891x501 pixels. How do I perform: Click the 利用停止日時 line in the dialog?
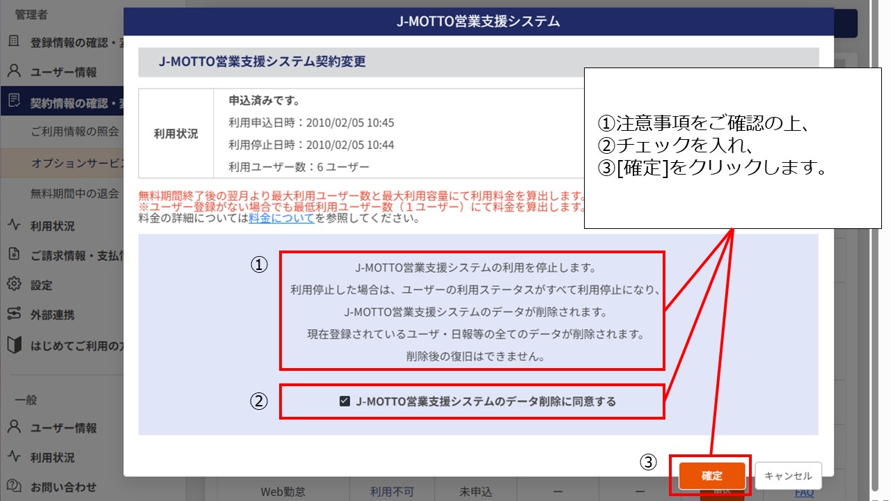click(x=311, y=145)
